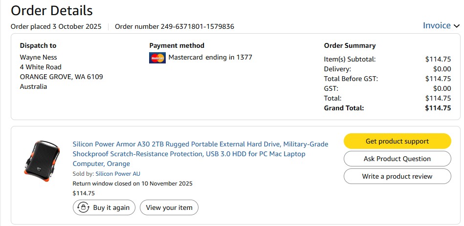Click Ask Product Question button
The height and width of the screenshot is (226, 464).
click(x=397, y=159)
